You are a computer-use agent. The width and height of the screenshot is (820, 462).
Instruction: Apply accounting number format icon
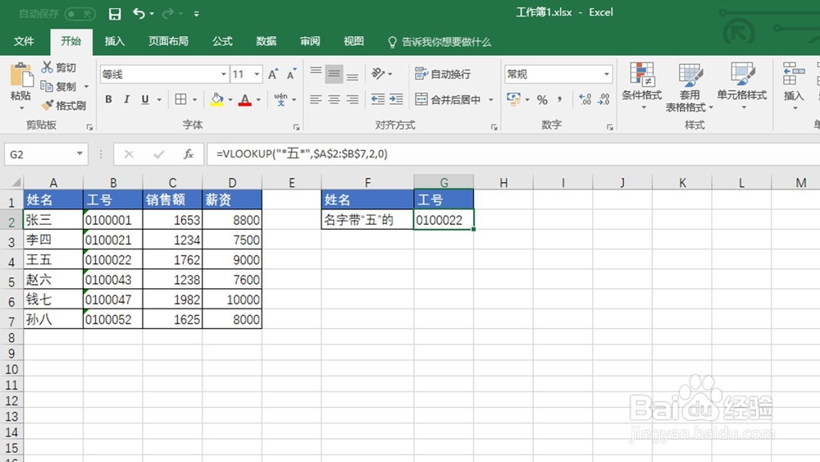[x=513, y=99]
